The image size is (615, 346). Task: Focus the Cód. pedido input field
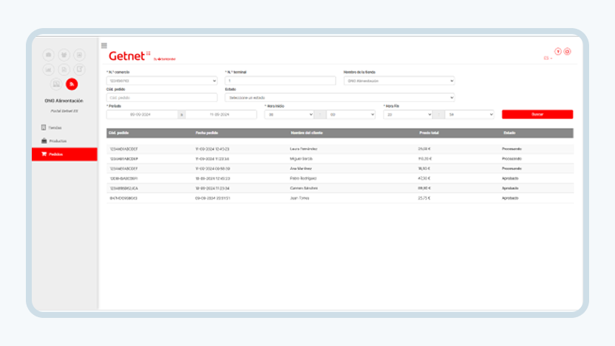pyautogui.click(x=162, y=98)
